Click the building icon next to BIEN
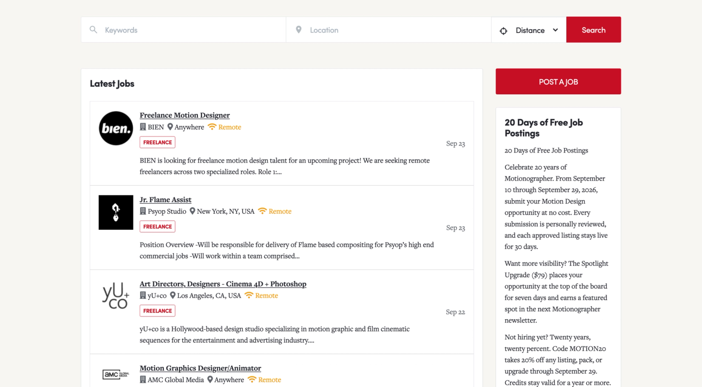Image resolution: width=702 pixels, height=387 pixels. click(x=143, y=127)
